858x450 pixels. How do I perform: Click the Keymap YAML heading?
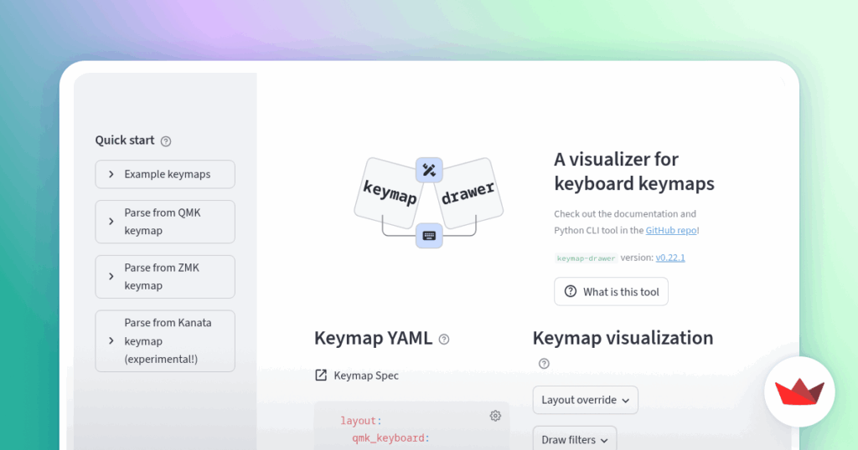[373, 339]
